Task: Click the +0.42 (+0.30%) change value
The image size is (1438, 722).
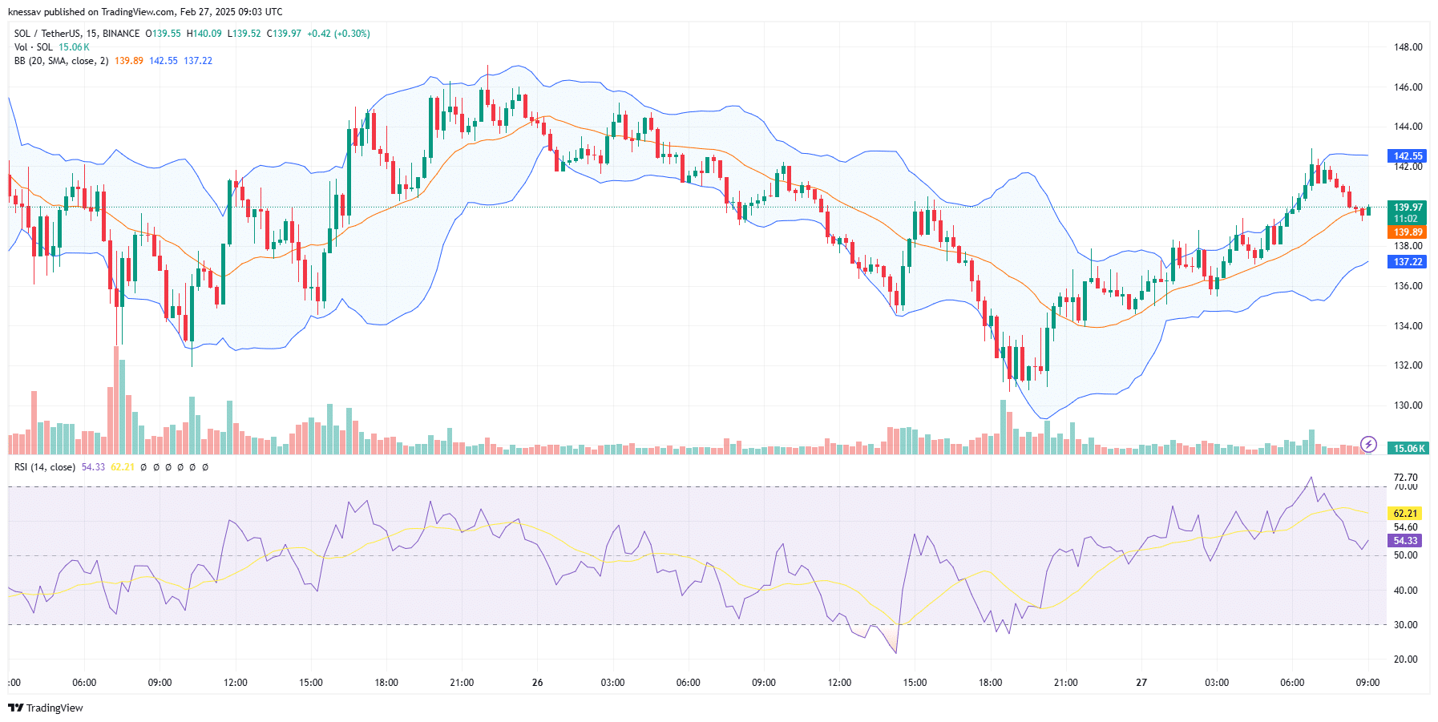Action: [x=338, y=34]
